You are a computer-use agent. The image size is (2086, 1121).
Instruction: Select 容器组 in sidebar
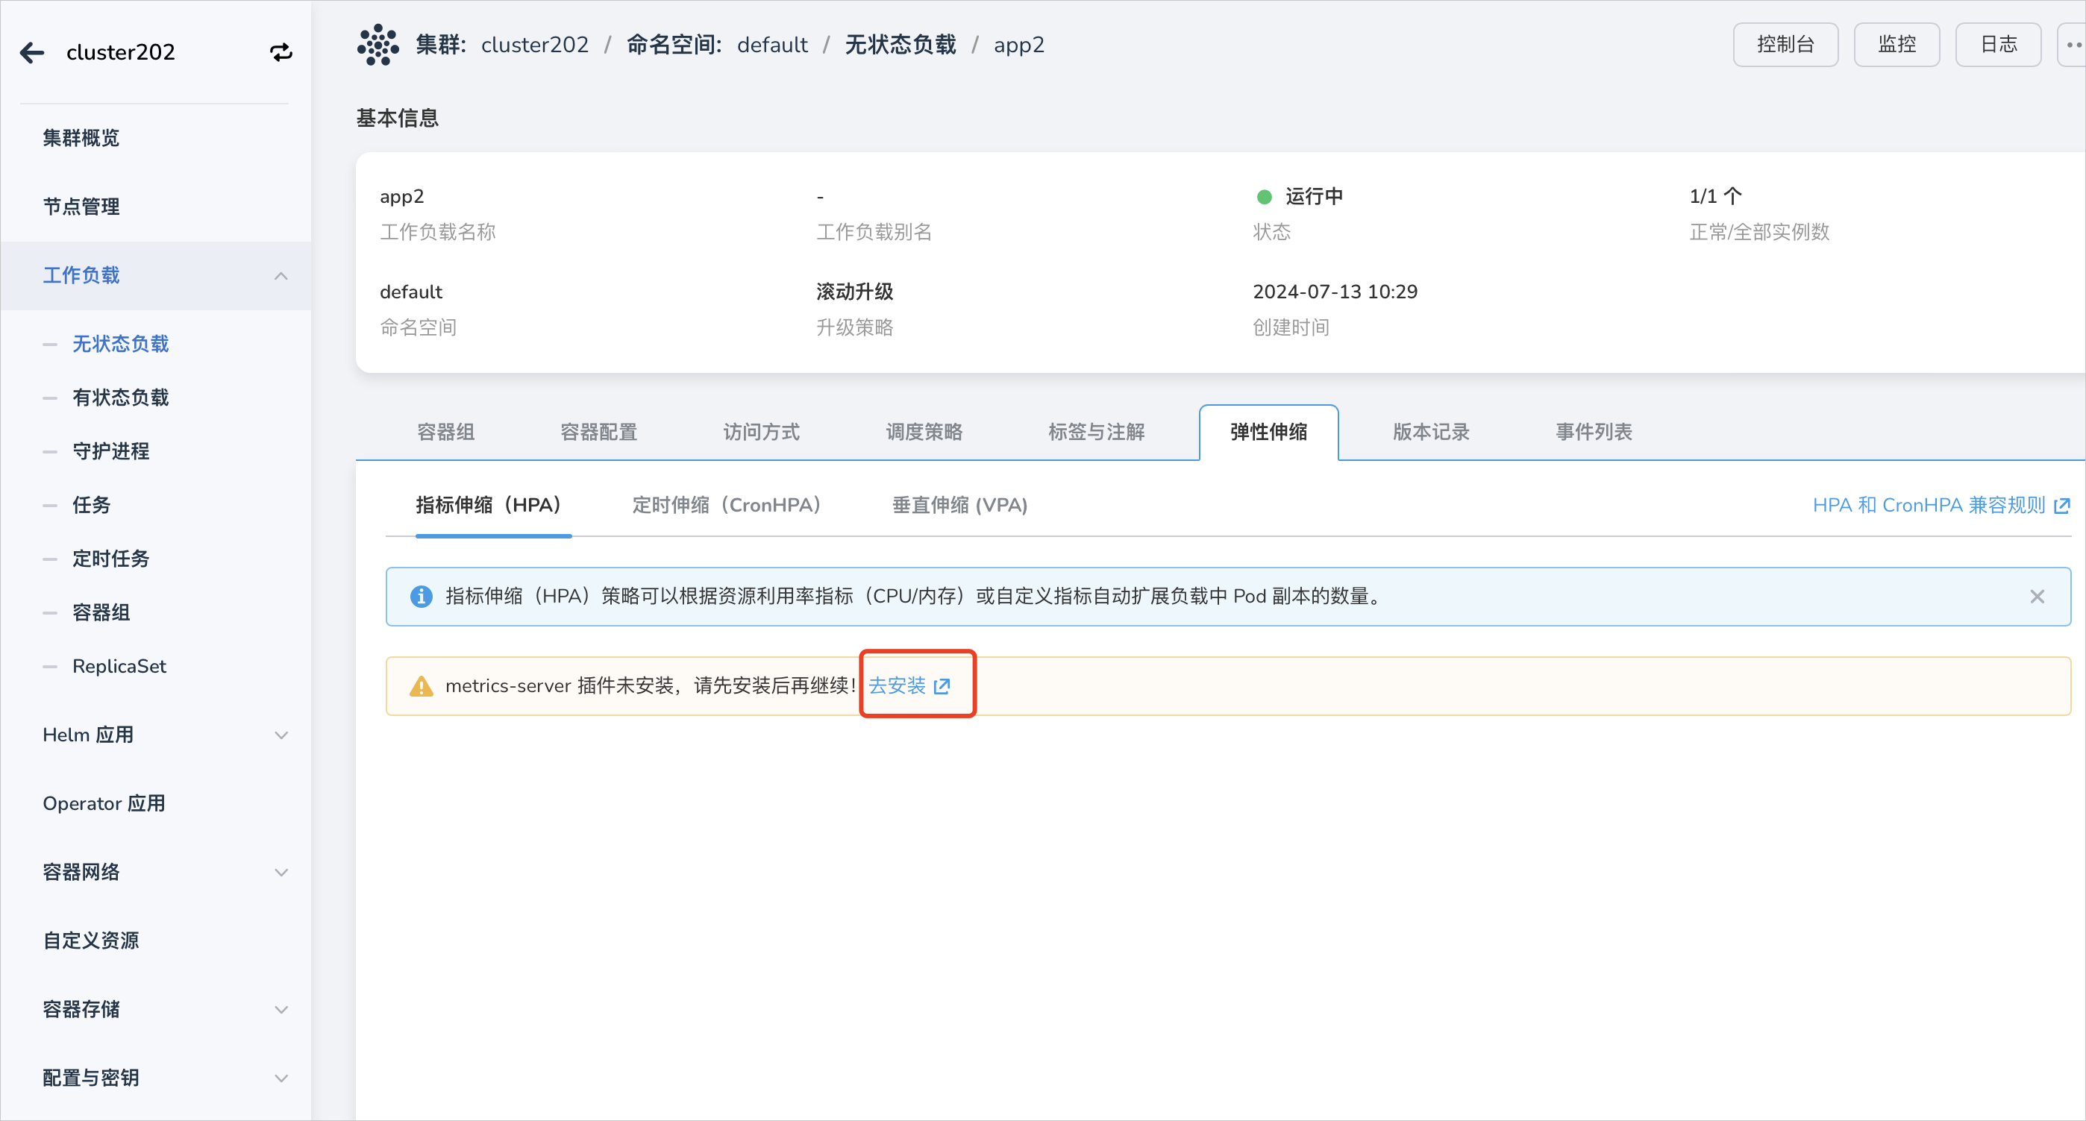[x=101, y=612]
